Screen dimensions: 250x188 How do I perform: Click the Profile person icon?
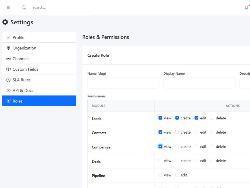coord(8,37)
